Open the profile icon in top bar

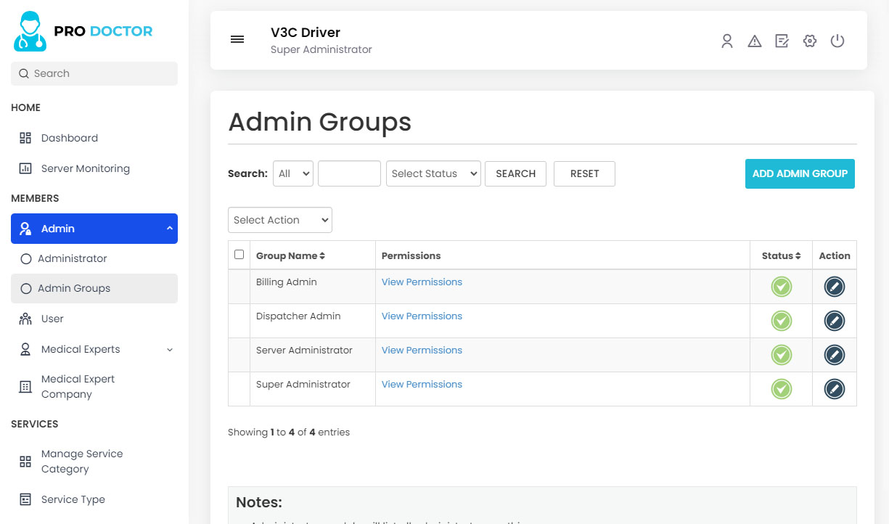coord(727,41)
